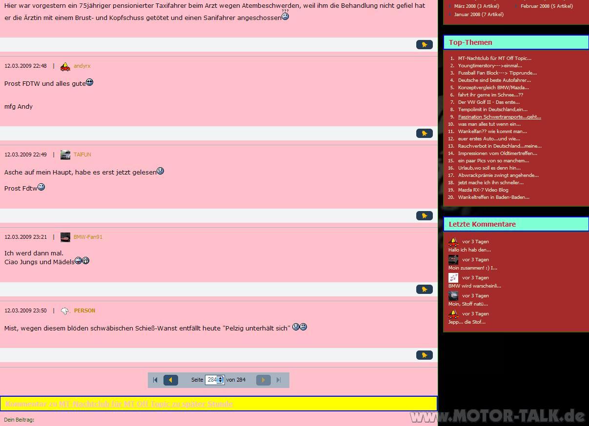Image resolution: width=589 pixels, height=426 pixels.
Task: Click timestamp 12.03.2009 22:49
Action: point(26,155)
